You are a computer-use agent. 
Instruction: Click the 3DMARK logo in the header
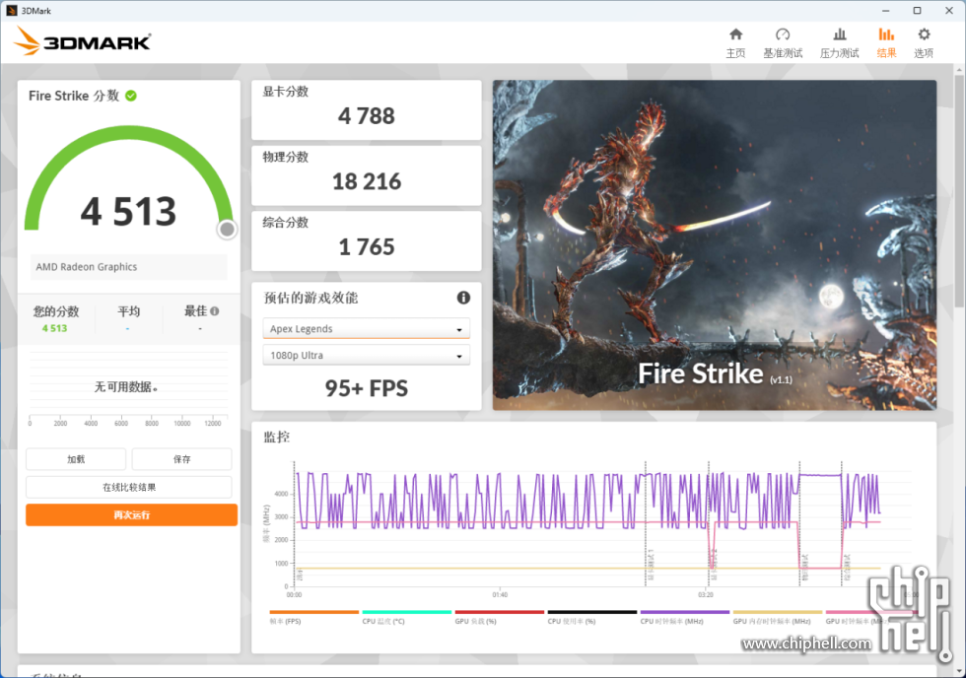84,41
